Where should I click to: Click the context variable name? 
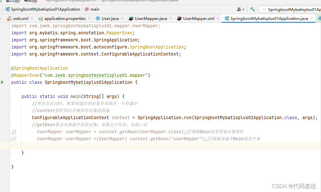click(121, 118)
